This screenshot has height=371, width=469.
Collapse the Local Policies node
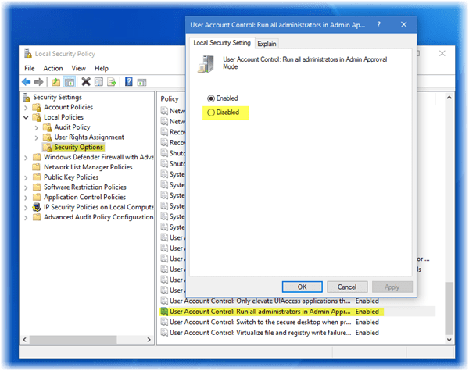[x=26, y=117]
